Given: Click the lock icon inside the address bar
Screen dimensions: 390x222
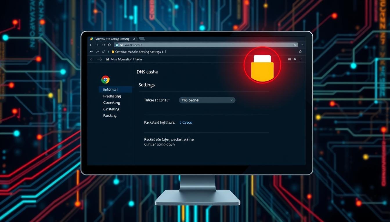Looking at the screenshot, I should coord(117,45).
